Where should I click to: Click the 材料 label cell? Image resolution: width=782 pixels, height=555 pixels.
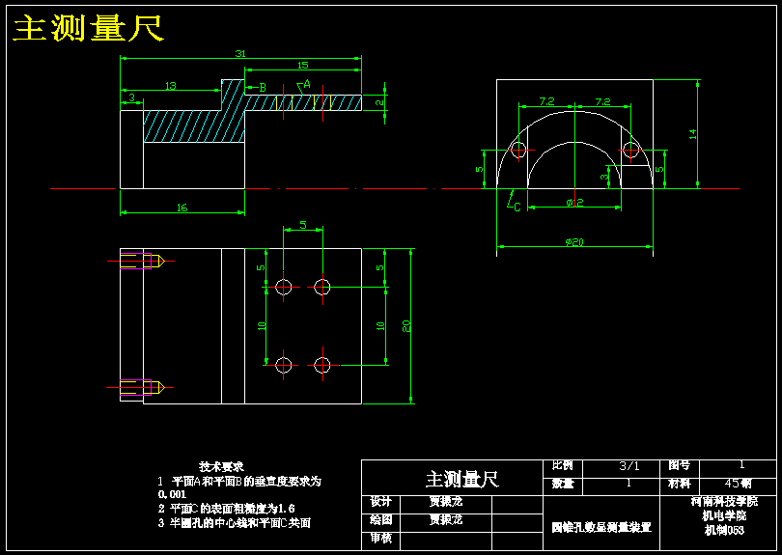(x=680, y=484)
